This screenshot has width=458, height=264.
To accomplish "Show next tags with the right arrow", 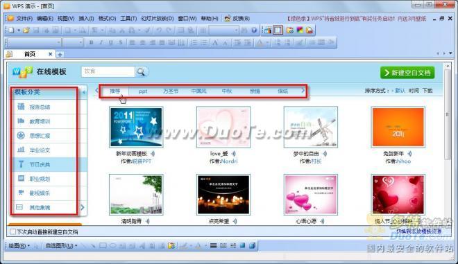I will point(303,91).
